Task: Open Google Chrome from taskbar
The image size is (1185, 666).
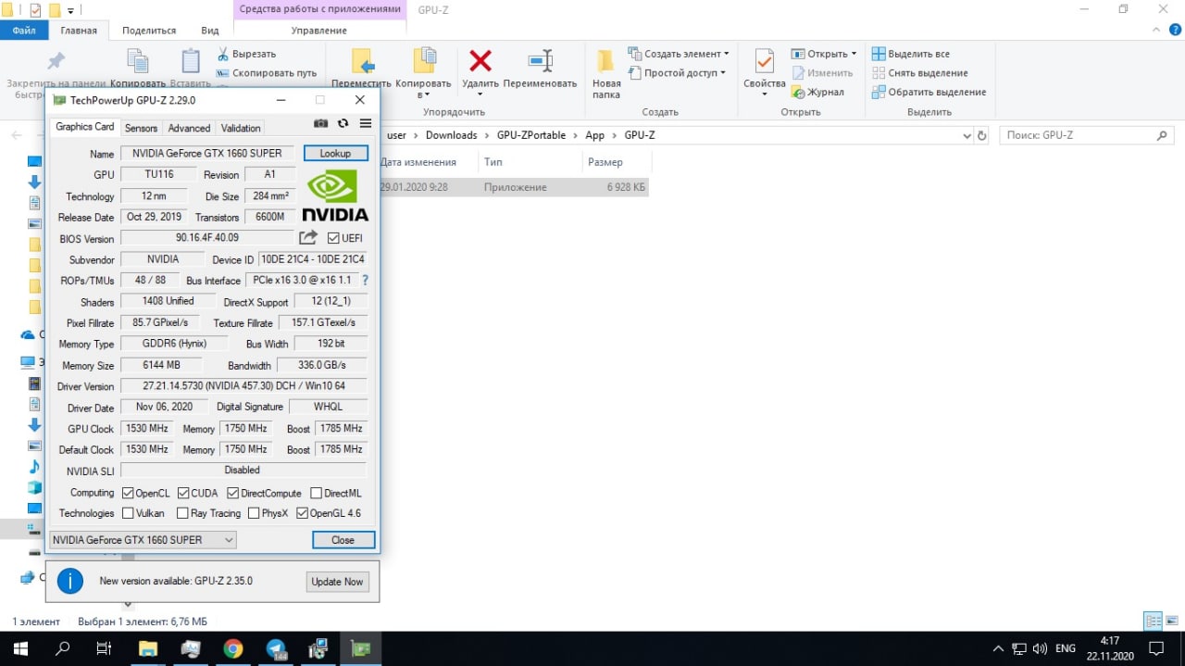Action: click(x=232, y=648)
